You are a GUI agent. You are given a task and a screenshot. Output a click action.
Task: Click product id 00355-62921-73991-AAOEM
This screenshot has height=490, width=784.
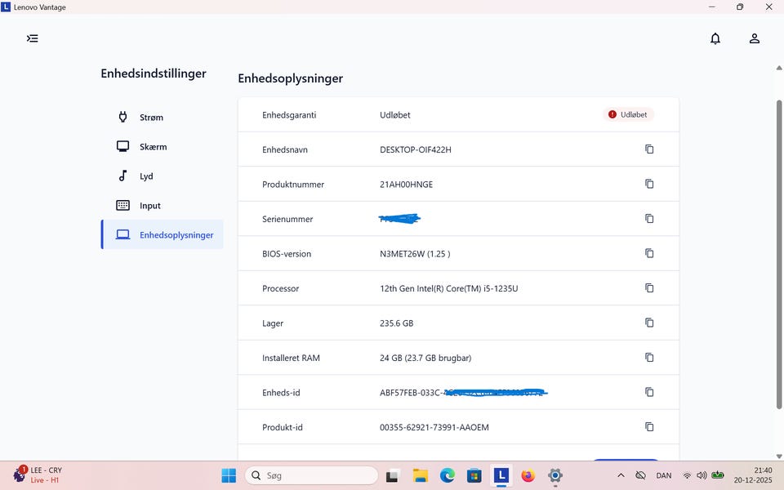434,427
